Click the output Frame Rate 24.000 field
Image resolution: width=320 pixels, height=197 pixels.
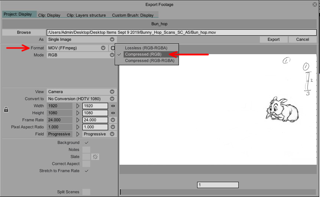click(95, 120)
